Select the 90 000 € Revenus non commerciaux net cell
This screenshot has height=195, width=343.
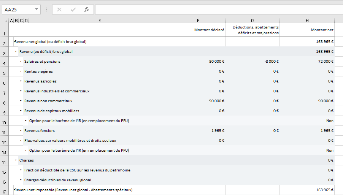(x=307, y=101)
